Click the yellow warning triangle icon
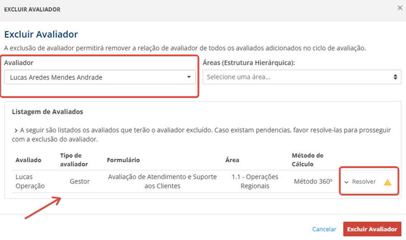The height and width of the screenshot is (240, 406). 388,182
